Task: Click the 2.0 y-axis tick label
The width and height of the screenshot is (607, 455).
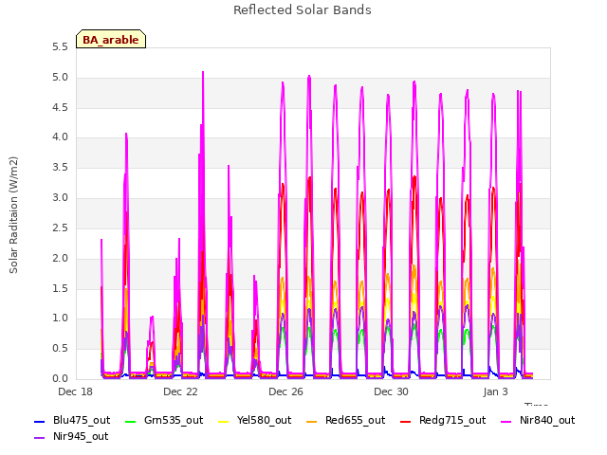Action: (x=60, y=258)
